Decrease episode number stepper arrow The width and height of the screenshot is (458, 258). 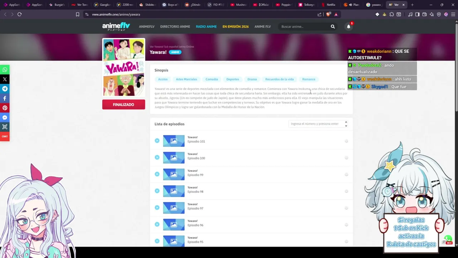(x=346, y=126)
